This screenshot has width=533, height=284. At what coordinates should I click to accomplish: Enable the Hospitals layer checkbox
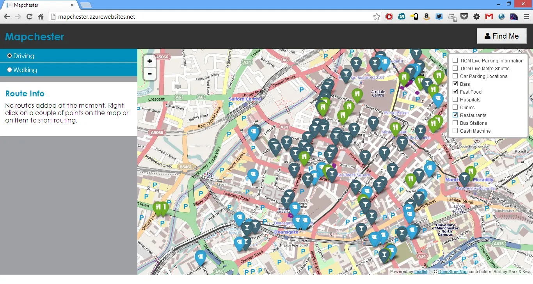[x=455, y=99]
